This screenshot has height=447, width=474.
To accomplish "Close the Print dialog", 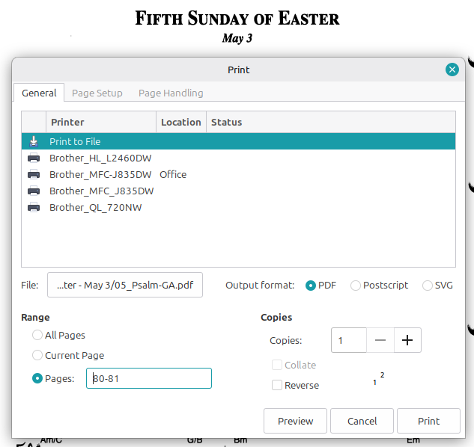I will click(x=452, y=70).
